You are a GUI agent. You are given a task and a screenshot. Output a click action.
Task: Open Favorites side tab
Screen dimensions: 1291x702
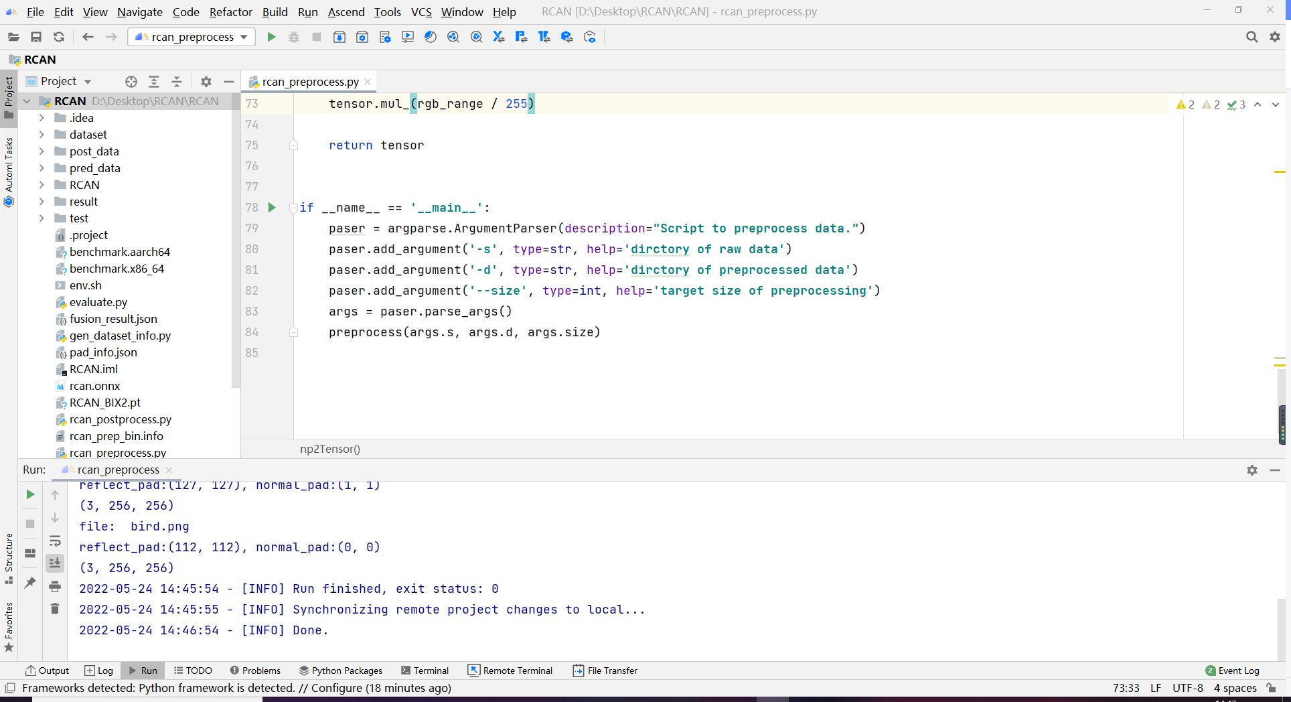pyautogui.click(x=9, y=627)
